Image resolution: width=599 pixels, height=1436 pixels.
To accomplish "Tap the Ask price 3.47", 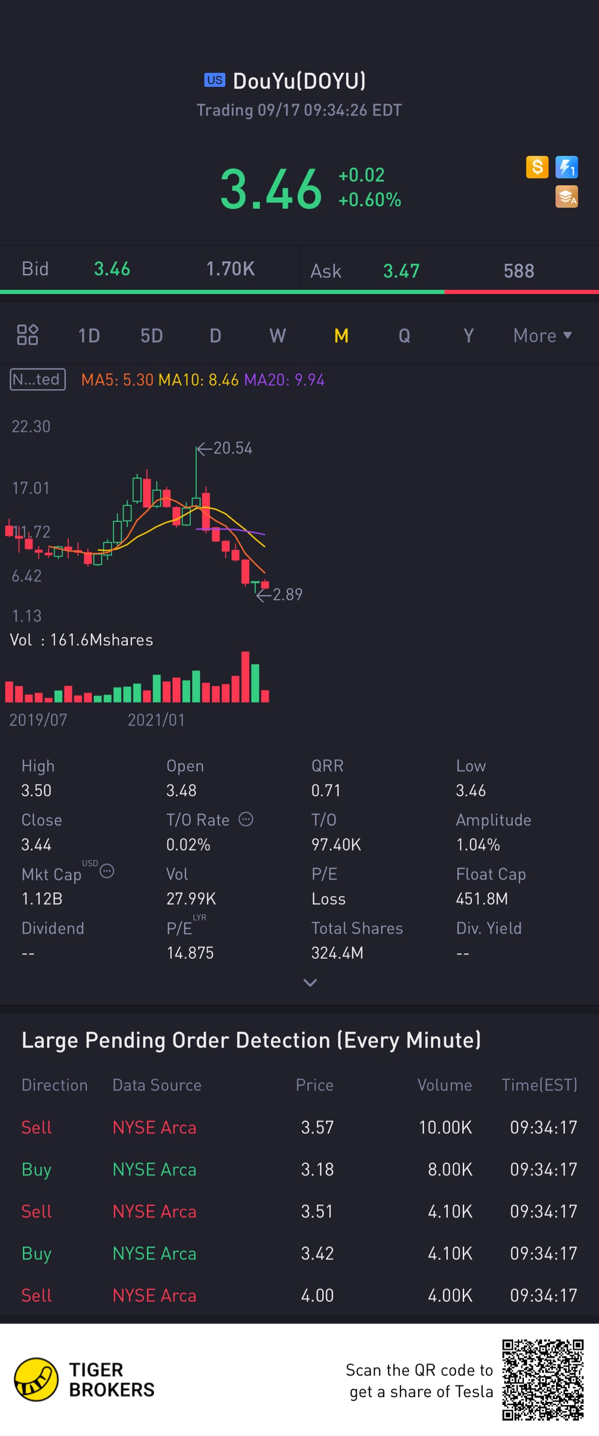I will [401, 271].
